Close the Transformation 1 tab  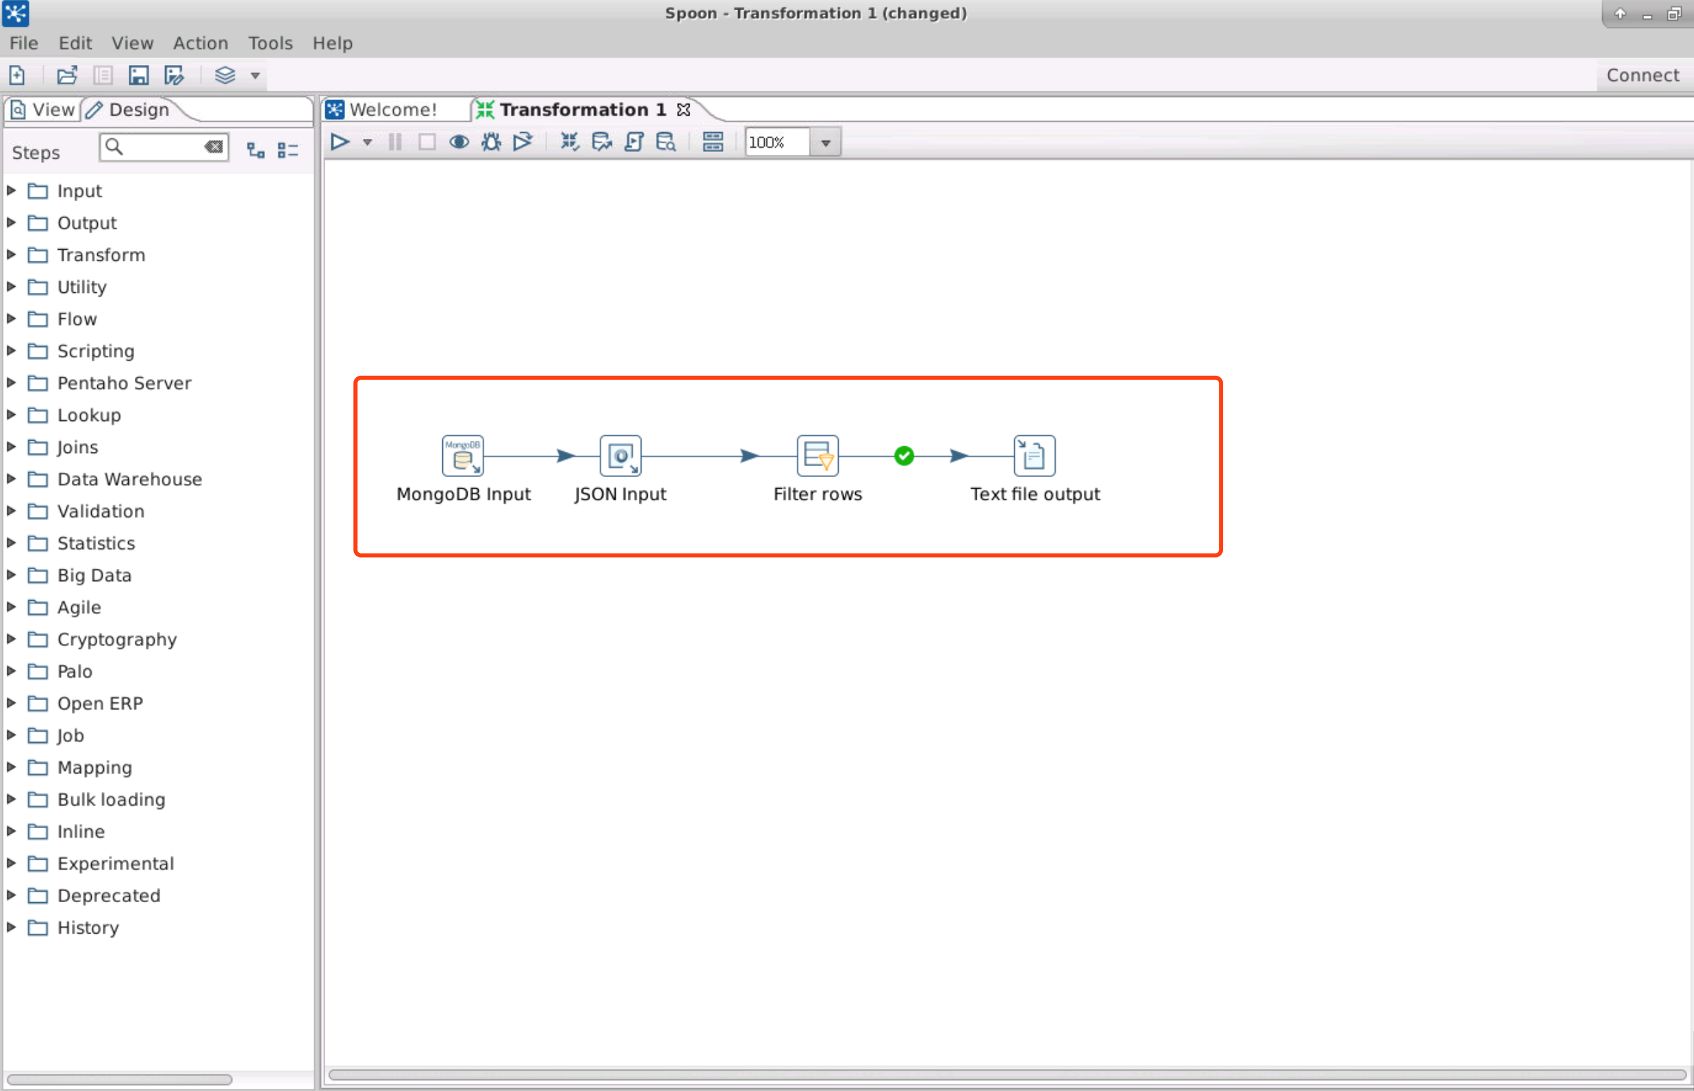point(683,110)
